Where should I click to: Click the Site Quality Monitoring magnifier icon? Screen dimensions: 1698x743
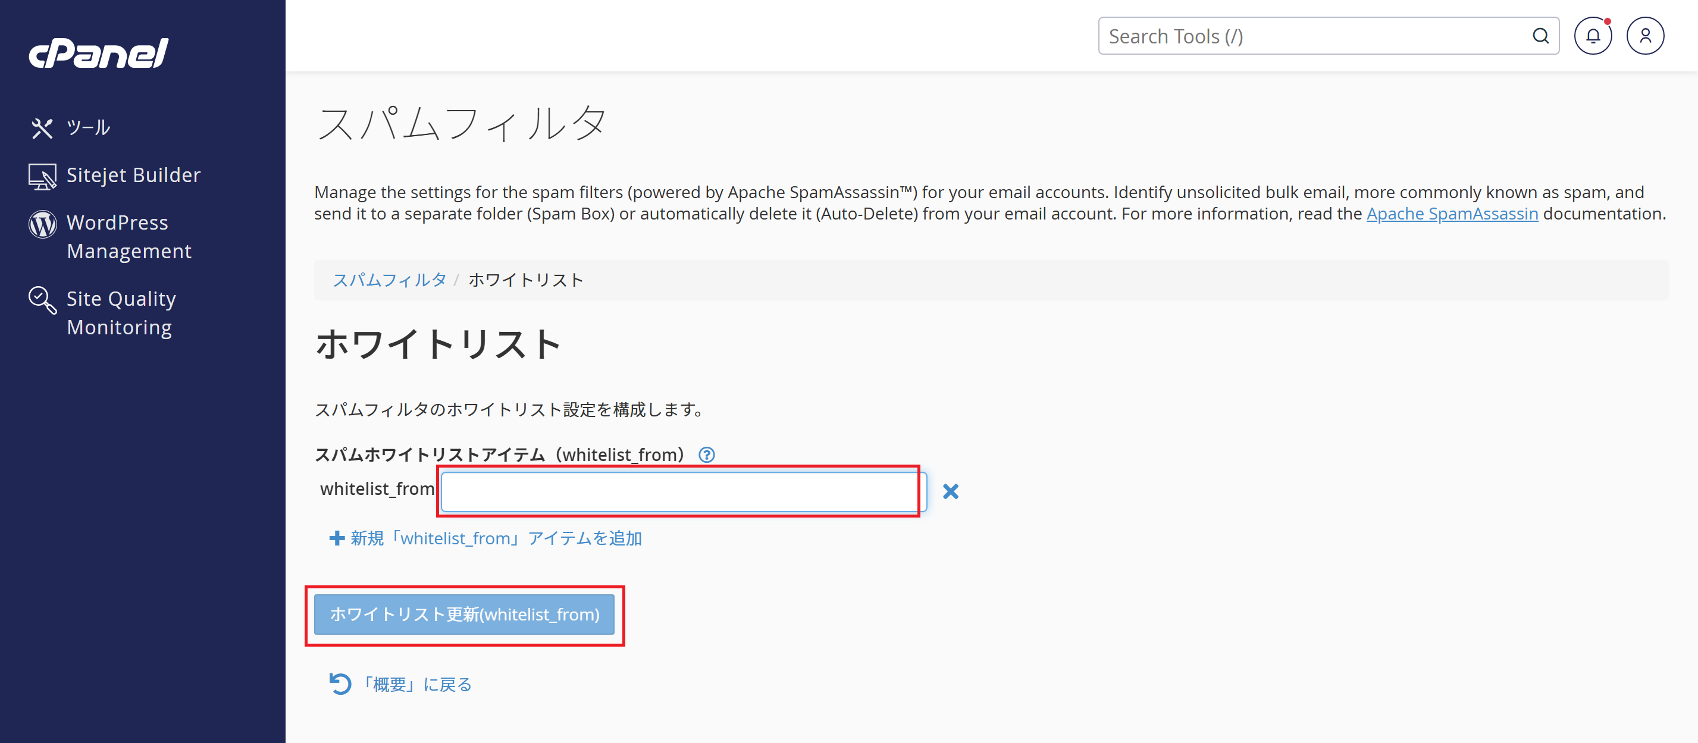pyautogui.click(x=42, y=300)
